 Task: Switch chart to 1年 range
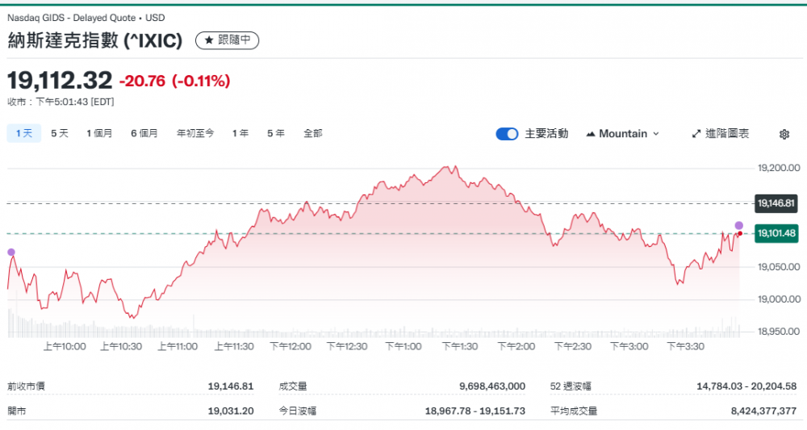(x=240, y=134)
